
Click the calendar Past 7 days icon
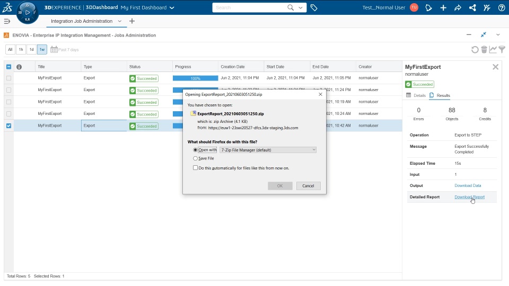[x=54, y=49]
